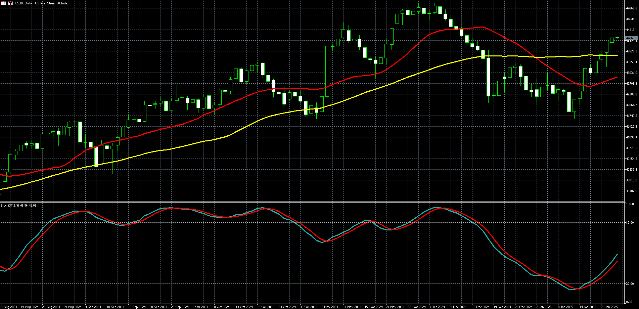Click the US30 Daily chart title text
The height and width of the screenshot is (309, 639).
42,3
